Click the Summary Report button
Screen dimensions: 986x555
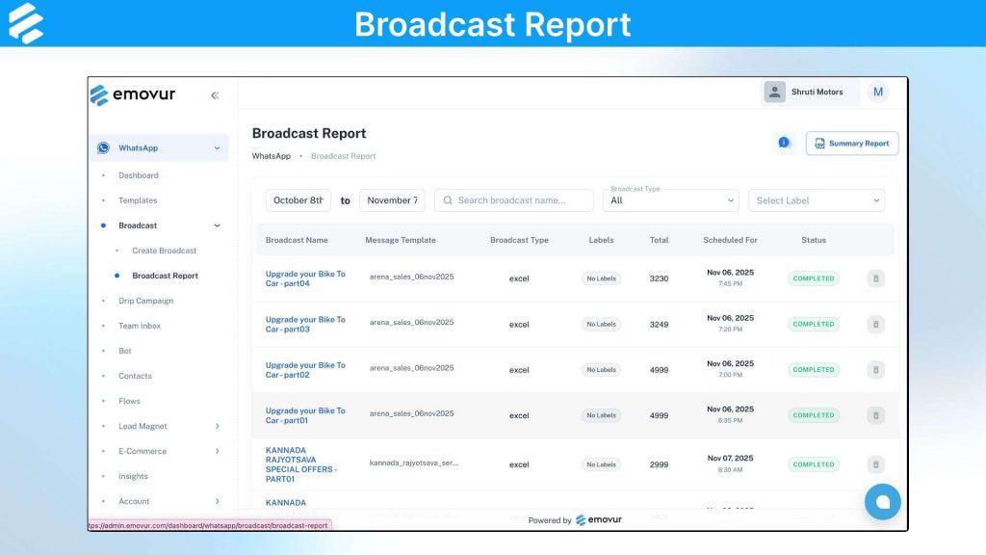click(851, 142)
